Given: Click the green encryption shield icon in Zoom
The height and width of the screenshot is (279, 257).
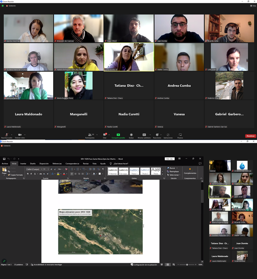Looking at the screenshot, I should [x=3, y=6].
